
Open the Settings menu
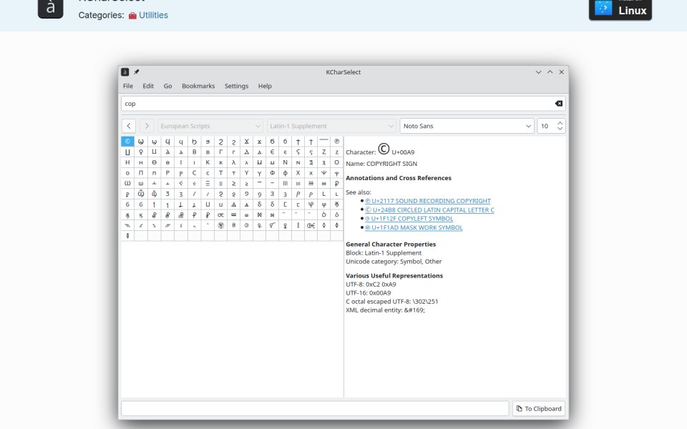237,87
